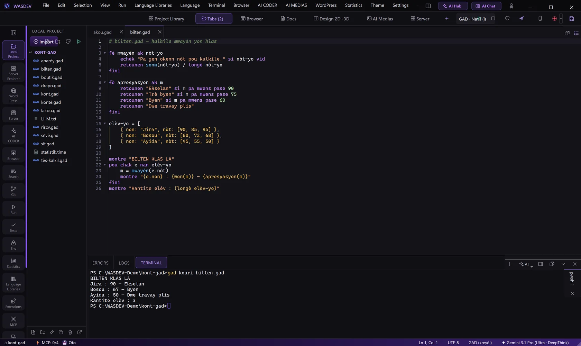Switch to the ERRORS panel tab
The image size is (581, 346).
(100, 263)
